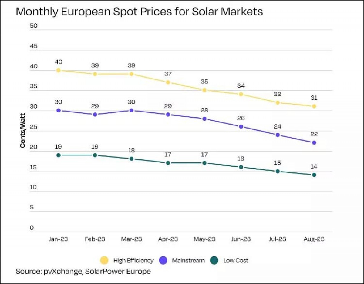Toggle the High Efficiency legend label
Image resolution: width=364 pixels, height=284 pixels.
[133, 260]
